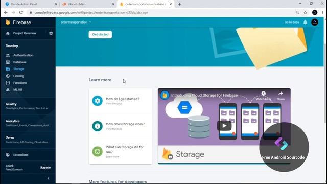Screen dimensions: 327x184
Task: Click the Firebase logo icon
Action: (8, 22)
